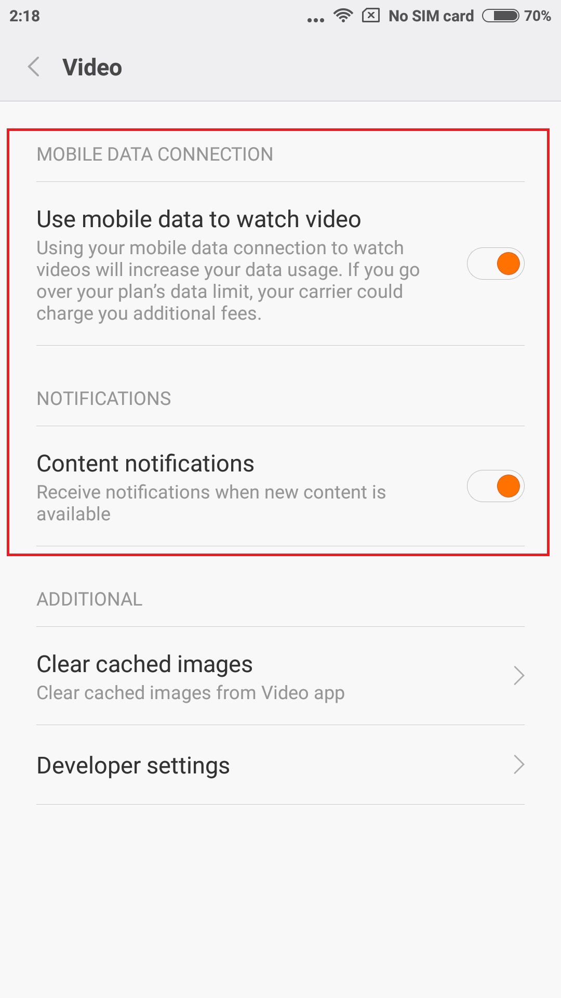Image resolution: width=561 pixels, height=998 pixels.
Task: Tap the battery icon in the status bar
Action: click(500, 16)
